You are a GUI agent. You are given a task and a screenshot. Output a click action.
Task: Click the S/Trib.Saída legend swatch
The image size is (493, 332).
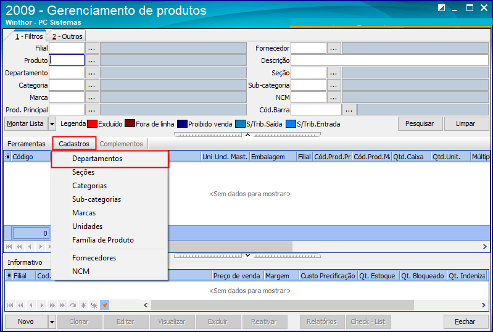(240, 123)
